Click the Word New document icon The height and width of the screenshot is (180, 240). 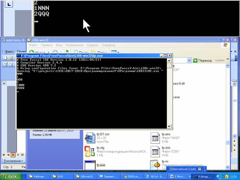tap(6, 58)
